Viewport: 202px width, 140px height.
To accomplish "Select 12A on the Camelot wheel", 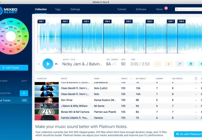I will coord(11,27).
